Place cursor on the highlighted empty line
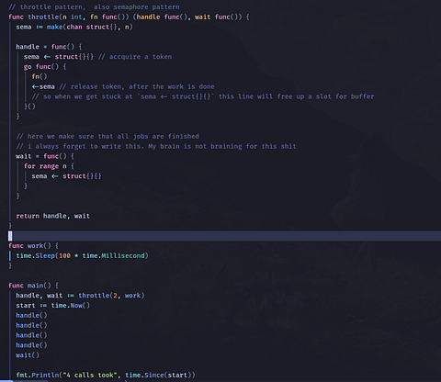The width and height of the screenshot is (441, 382). (224, 236)
